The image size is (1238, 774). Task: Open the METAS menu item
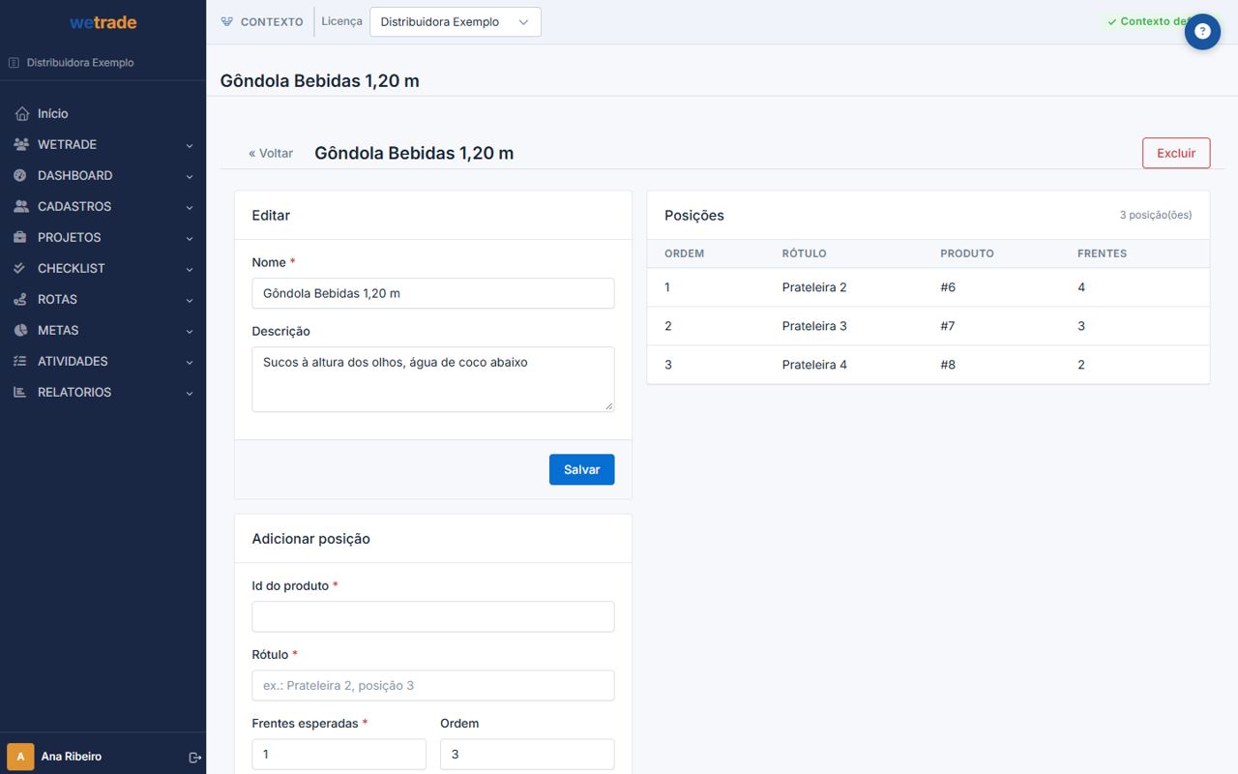click(x=103, y=331)
